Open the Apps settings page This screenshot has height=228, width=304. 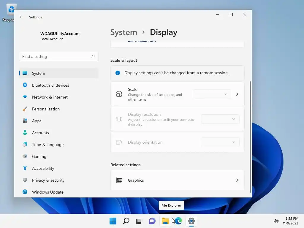[59, 121]
